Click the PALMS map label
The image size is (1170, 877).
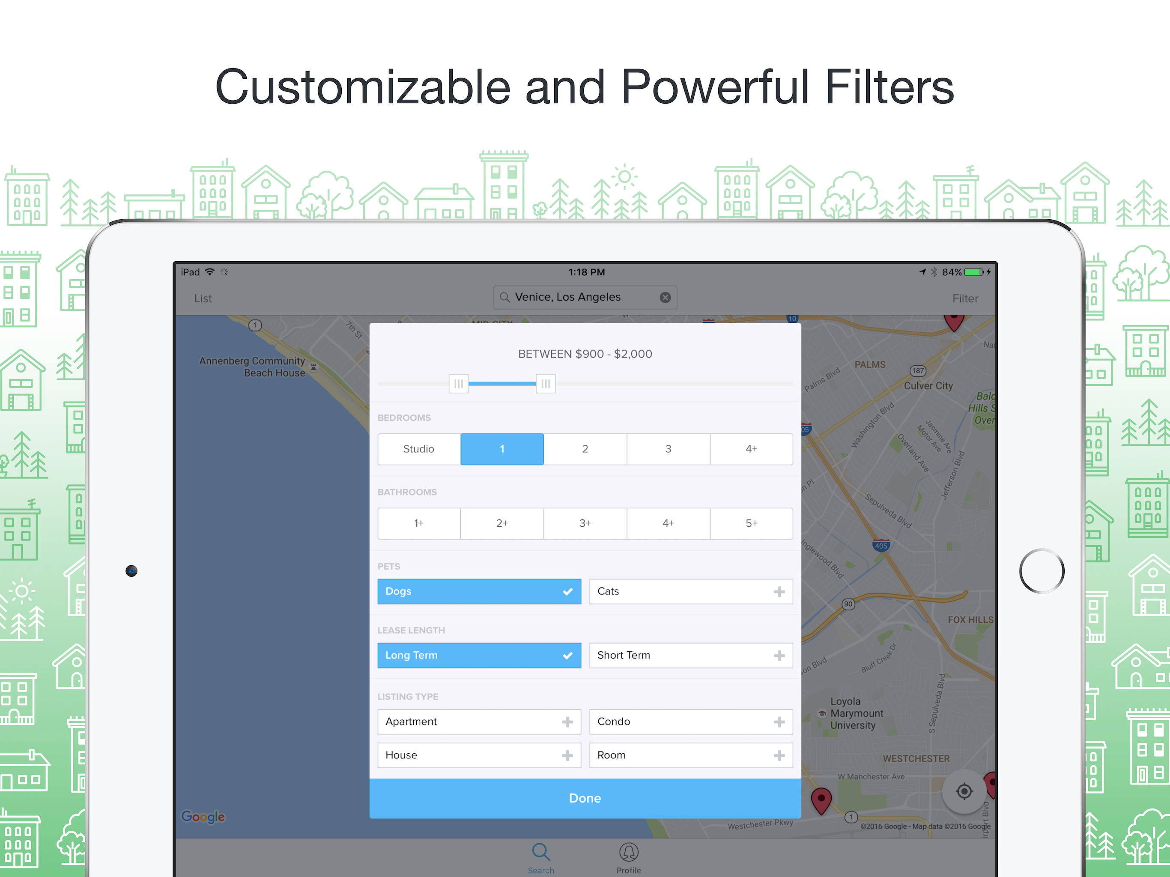(870, 364)
